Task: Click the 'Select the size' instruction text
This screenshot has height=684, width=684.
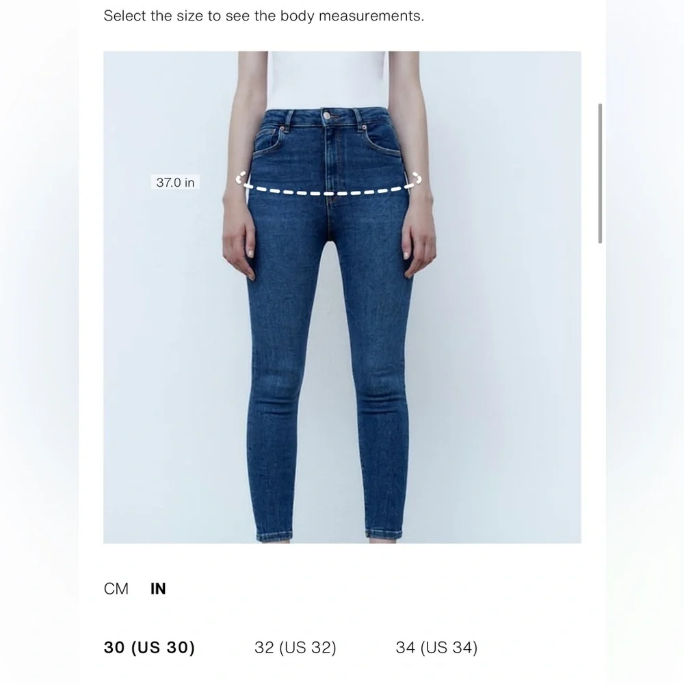Action: click(263, 16)
